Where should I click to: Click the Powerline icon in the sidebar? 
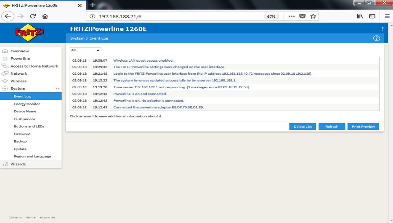[5, 59]
